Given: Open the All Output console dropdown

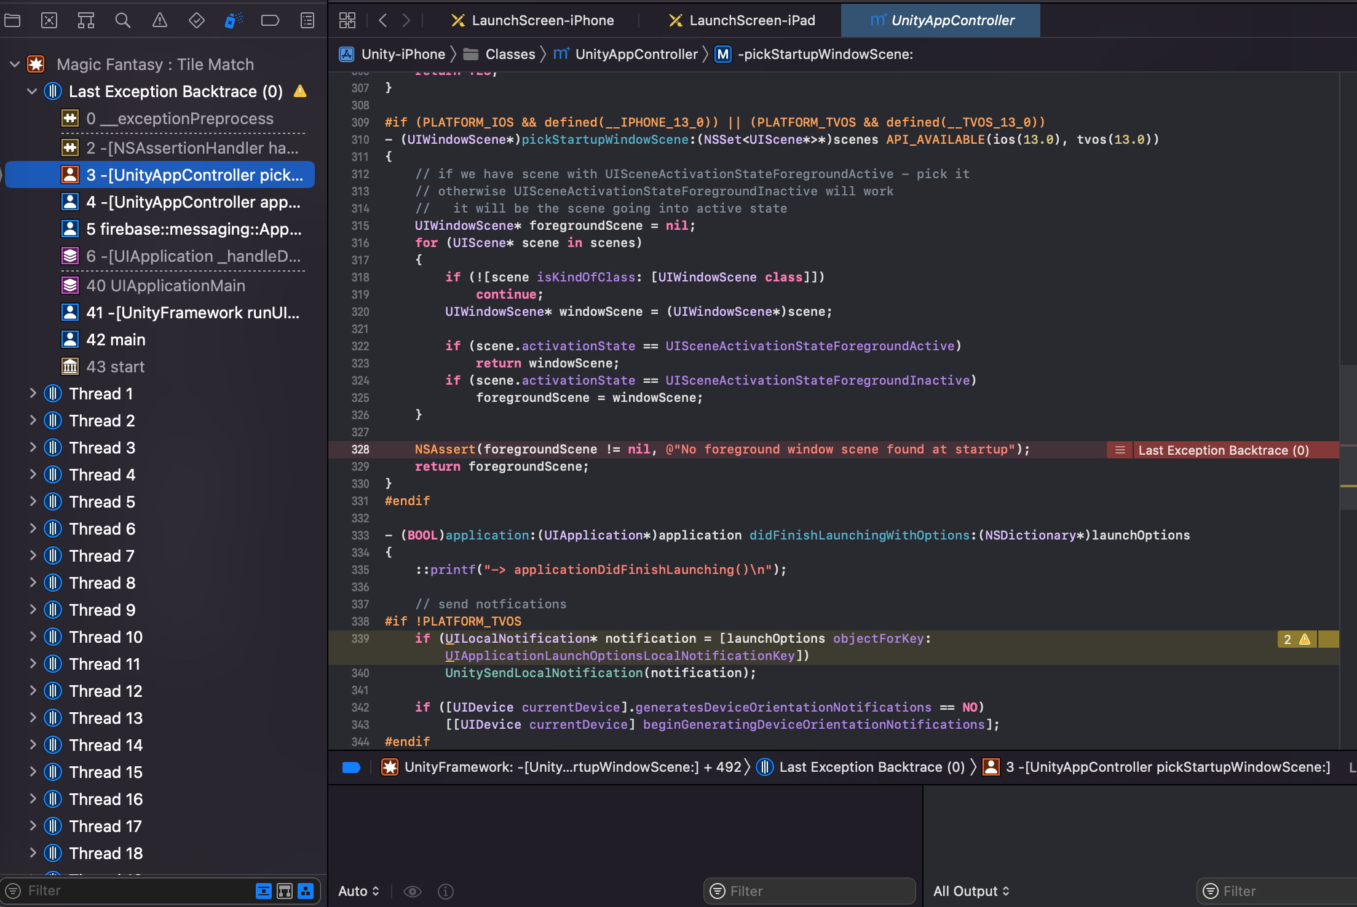Looking at the screenshot, I should tap(971, 891).
